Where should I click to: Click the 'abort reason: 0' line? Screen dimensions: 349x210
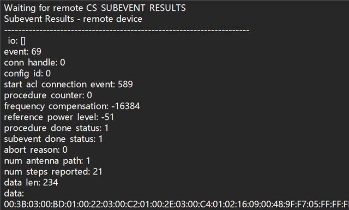pyautogui.click(x=35, y=150)
